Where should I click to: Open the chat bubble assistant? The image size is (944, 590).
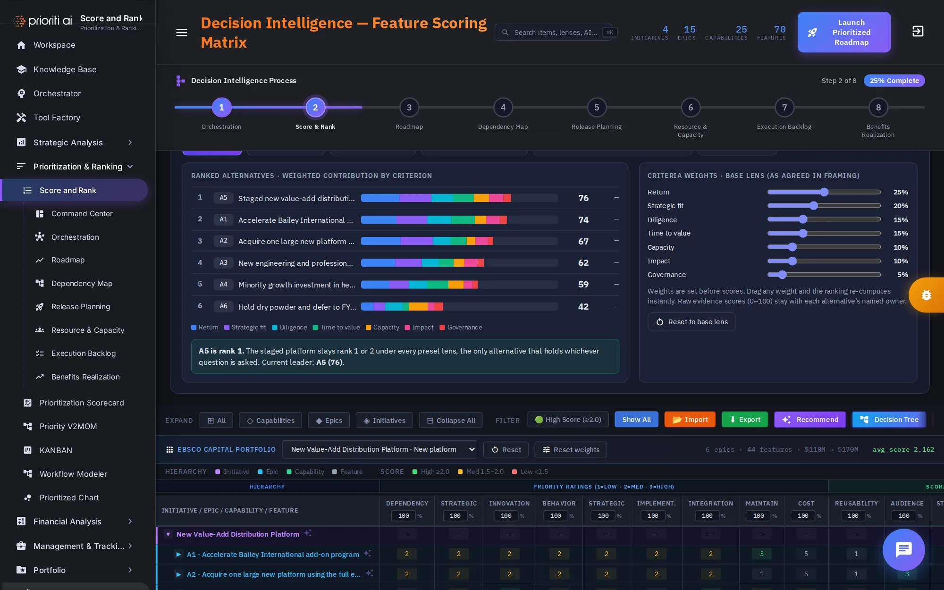click(903, 549)
